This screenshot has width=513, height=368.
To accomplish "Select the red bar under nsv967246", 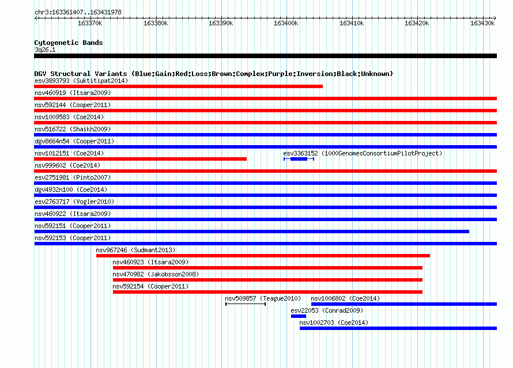I will pyautogui.click(x=263, y=256).
